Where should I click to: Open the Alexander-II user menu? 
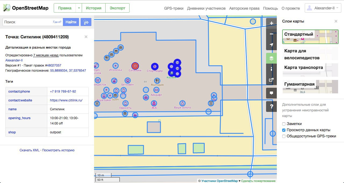tap(323, 8)
